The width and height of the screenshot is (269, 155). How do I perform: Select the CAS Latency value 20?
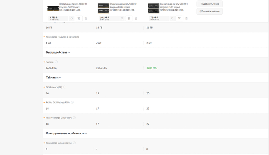(148, 93)
